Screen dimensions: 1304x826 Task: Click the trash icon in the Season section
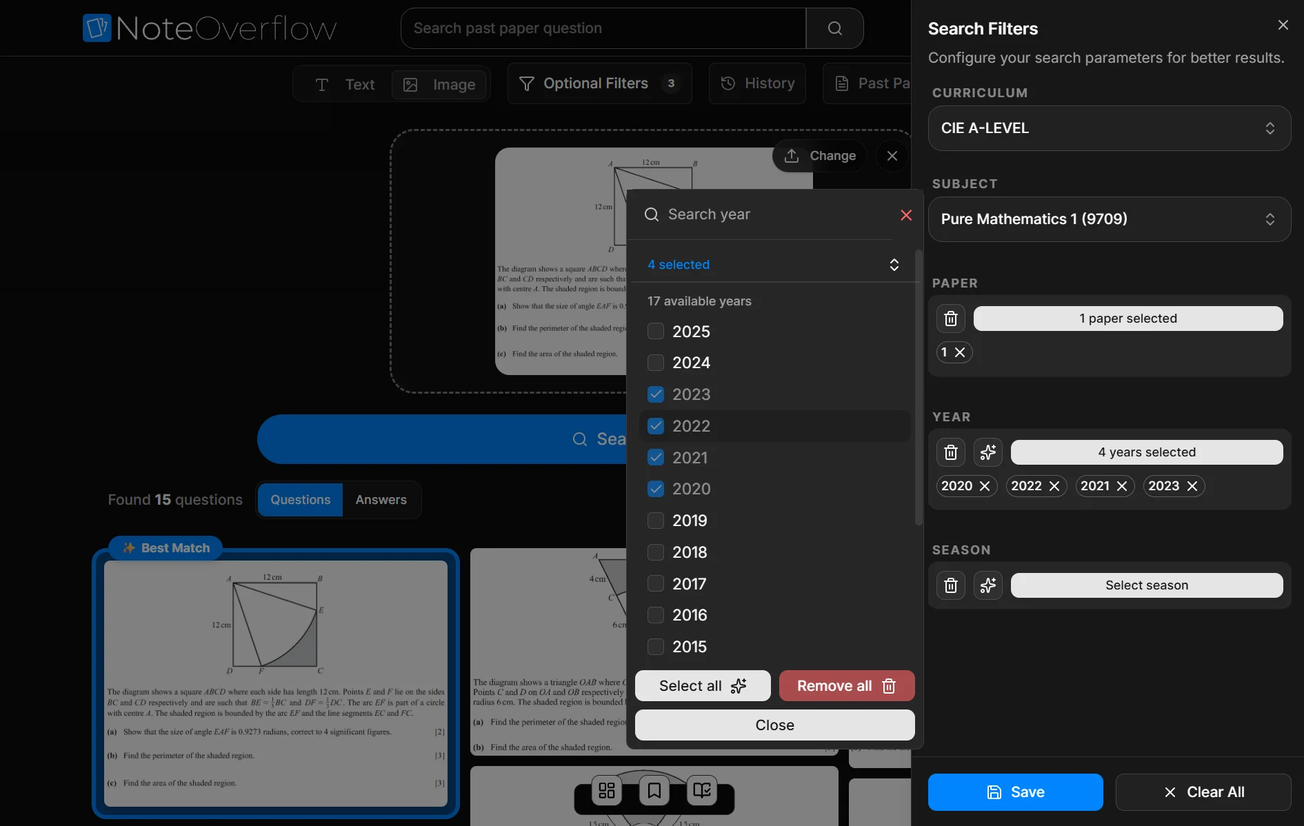click(x=950, y=585)
